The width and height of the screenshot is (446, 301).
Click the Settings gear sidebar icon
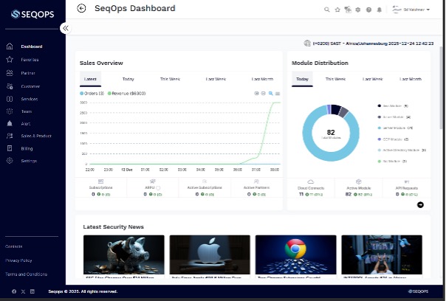[10, 161]
